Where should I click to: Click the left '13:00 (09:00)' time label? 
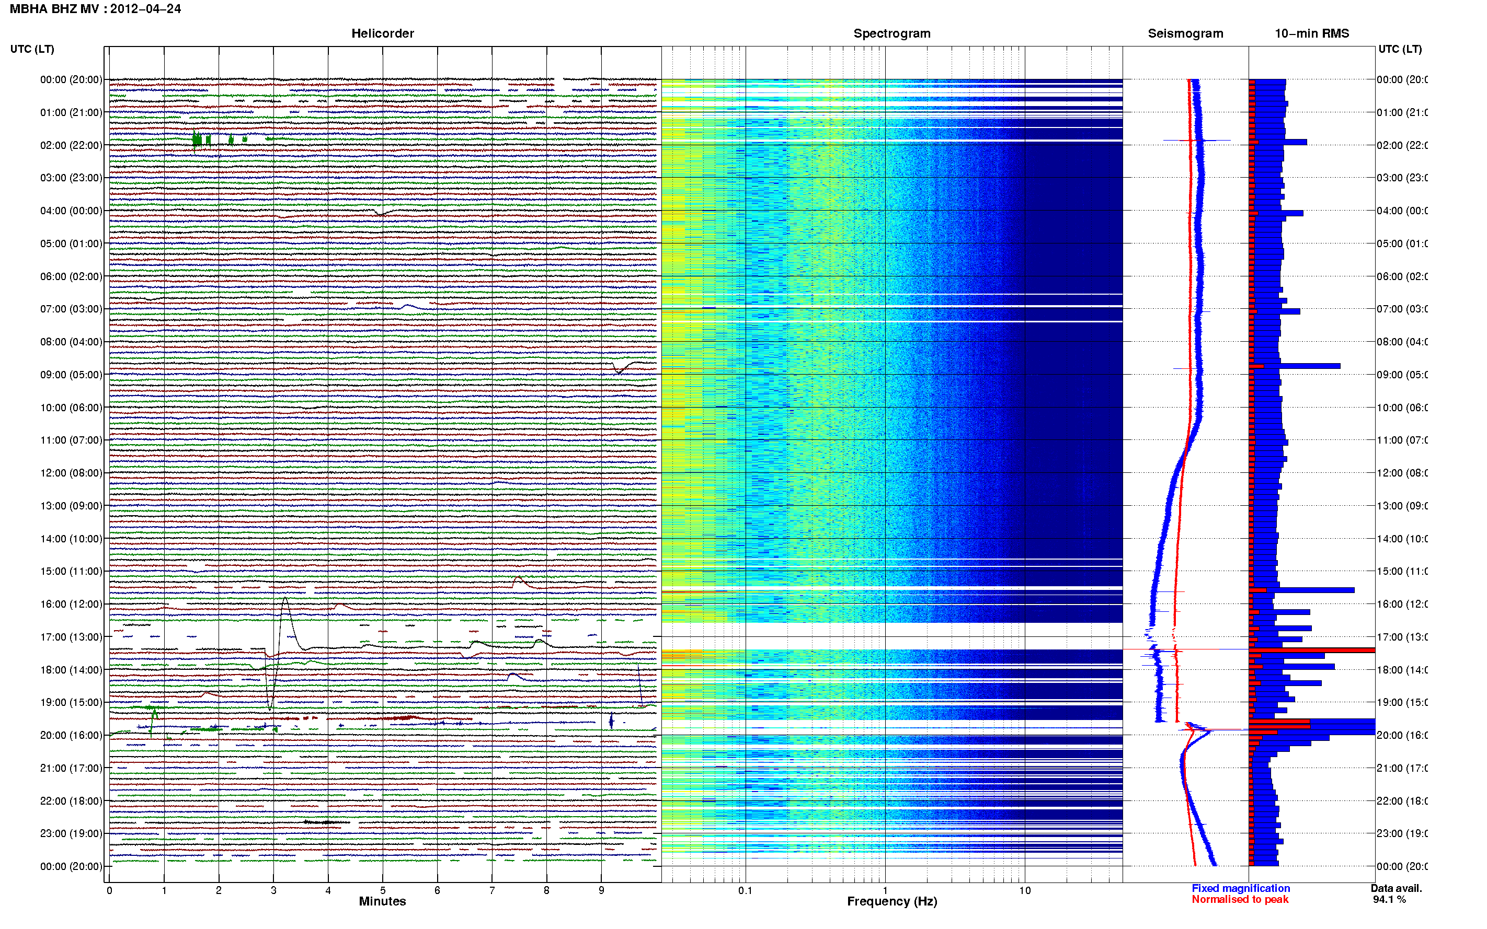click(71, 506)
